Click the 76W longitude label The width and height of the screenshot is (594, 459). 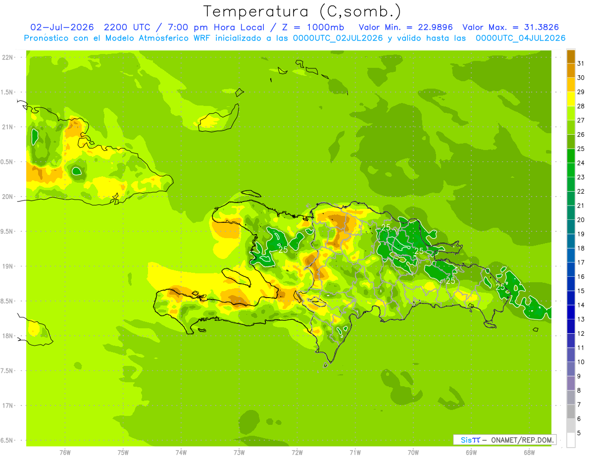click(x=65, y=452)
